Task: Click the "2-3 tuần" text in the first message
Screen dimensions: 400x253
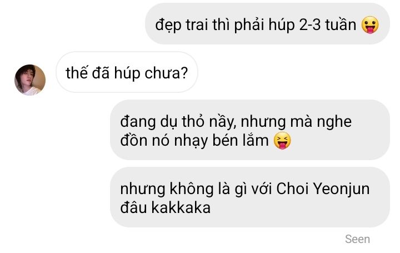Action: coord(328,25)
